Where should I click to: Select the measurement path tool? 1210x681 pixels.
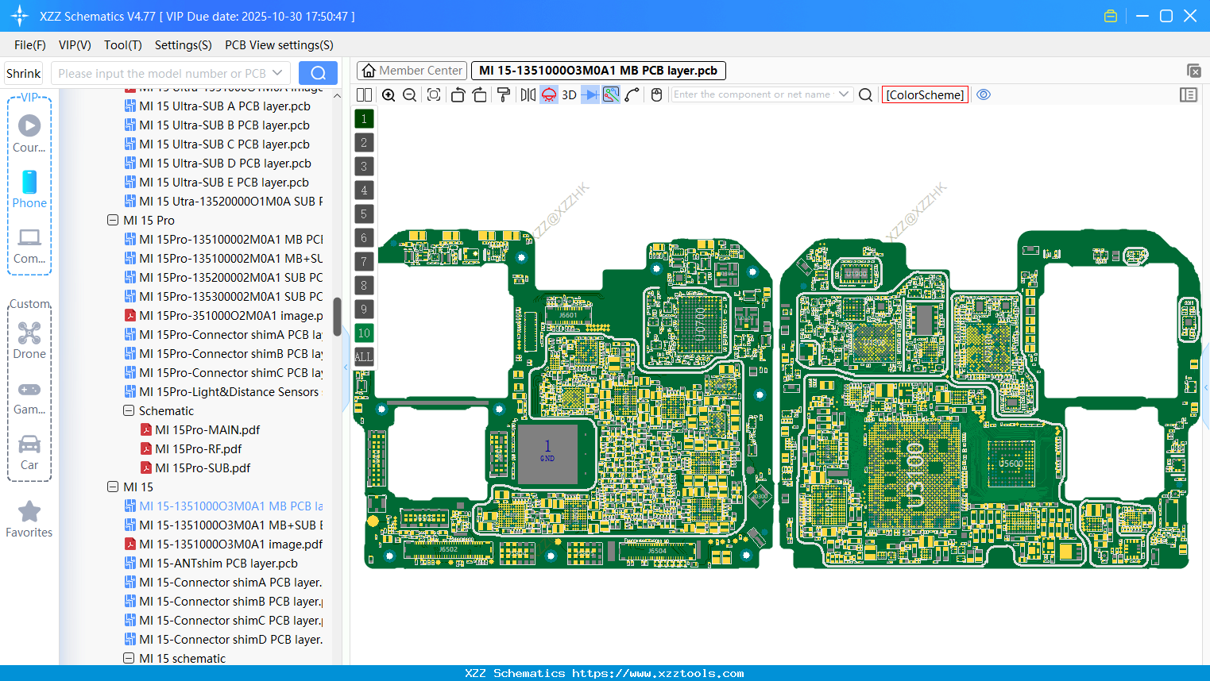tap(632, 94)
